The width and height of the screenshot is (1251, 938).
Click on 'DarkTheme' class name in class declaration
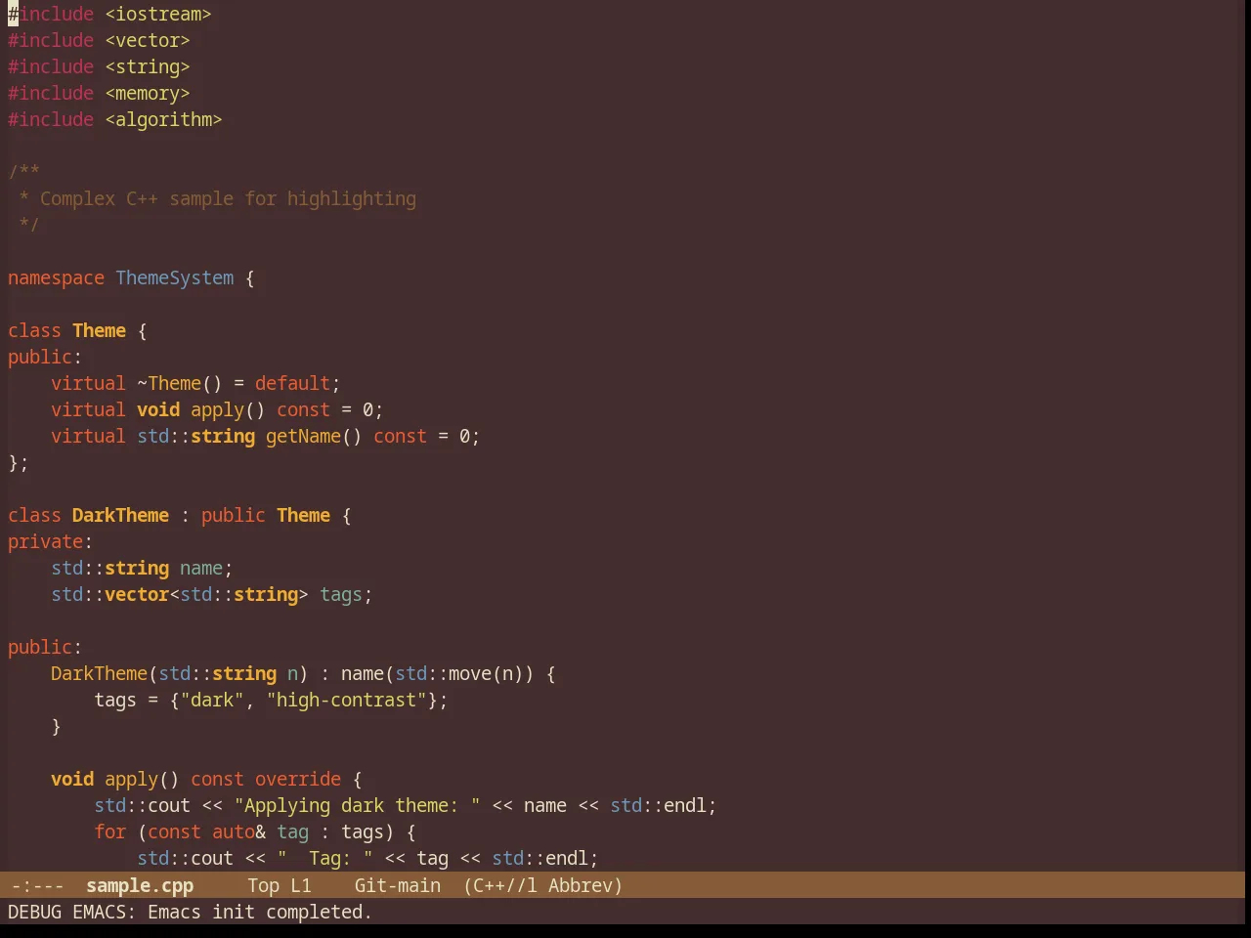(120, 515)
